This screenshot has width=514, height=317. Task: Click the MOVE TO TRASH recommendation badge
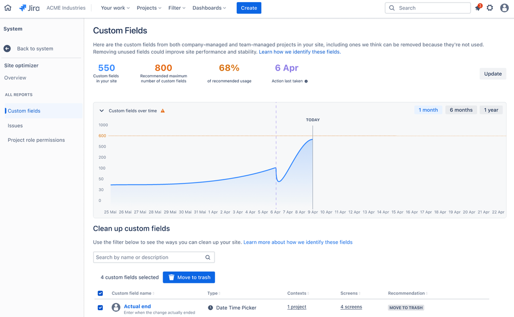pyautogui.click(x=406, y=308)
